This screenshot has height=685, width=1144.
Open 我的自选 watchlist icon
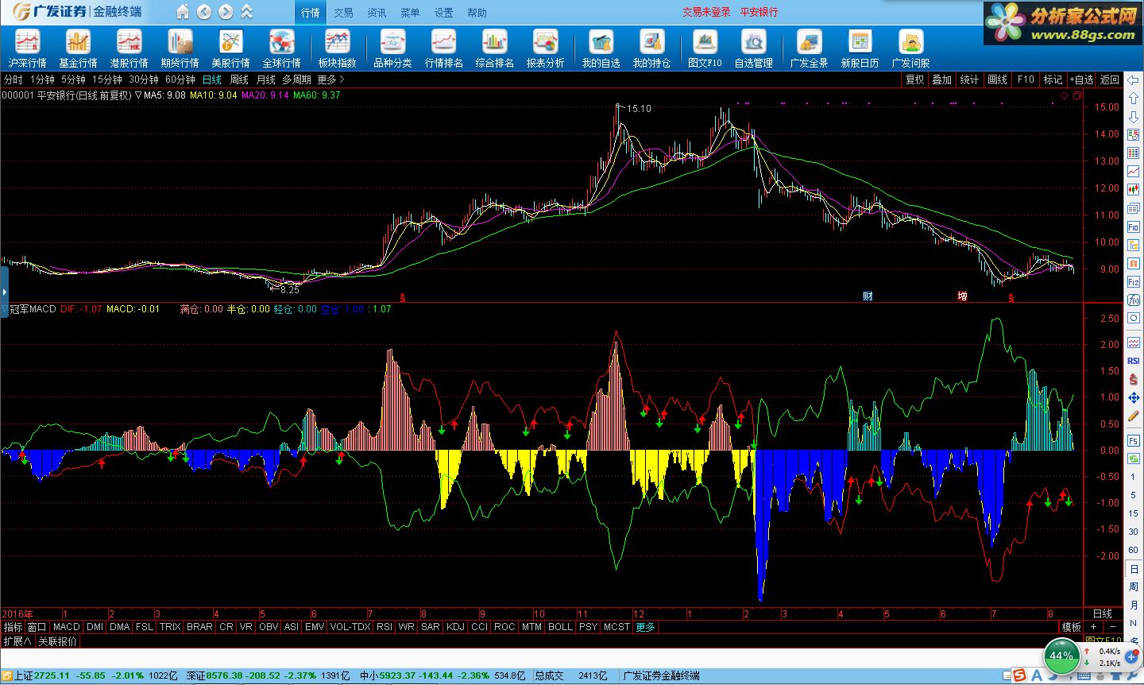pyautogui.click(x=601, y=48)
